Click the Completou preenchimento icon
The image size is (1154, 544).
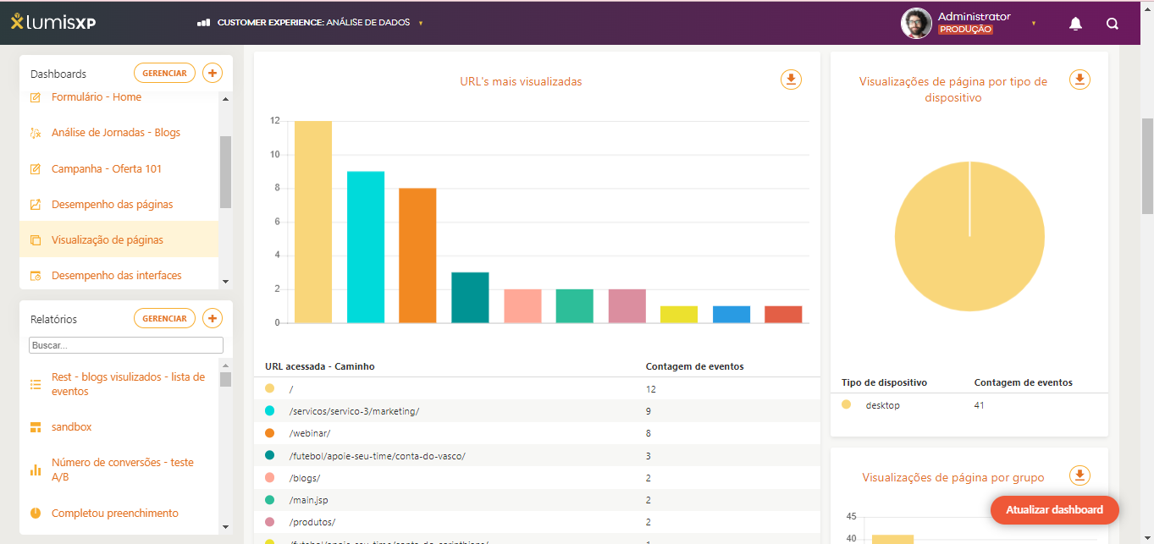pyautogui.click(x=36, y=514)
